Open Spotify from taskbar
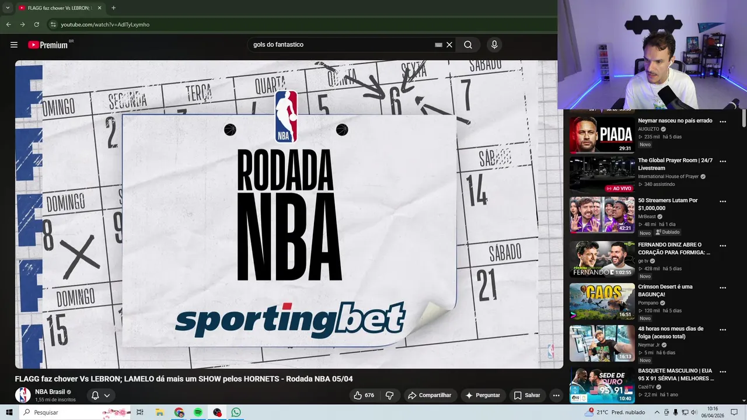747x420 pixels. 198,412
